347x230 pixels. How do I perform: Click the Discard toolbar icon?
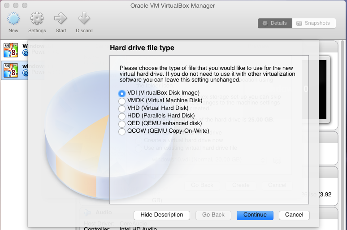(84, 19)
